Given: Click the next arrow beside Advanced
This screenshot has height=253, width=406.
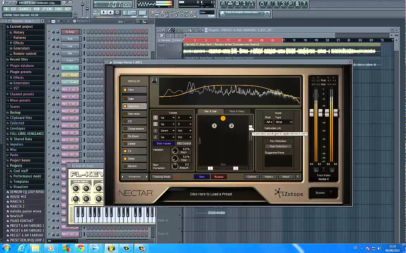Looking at the screenshot, I should point(146,177).
